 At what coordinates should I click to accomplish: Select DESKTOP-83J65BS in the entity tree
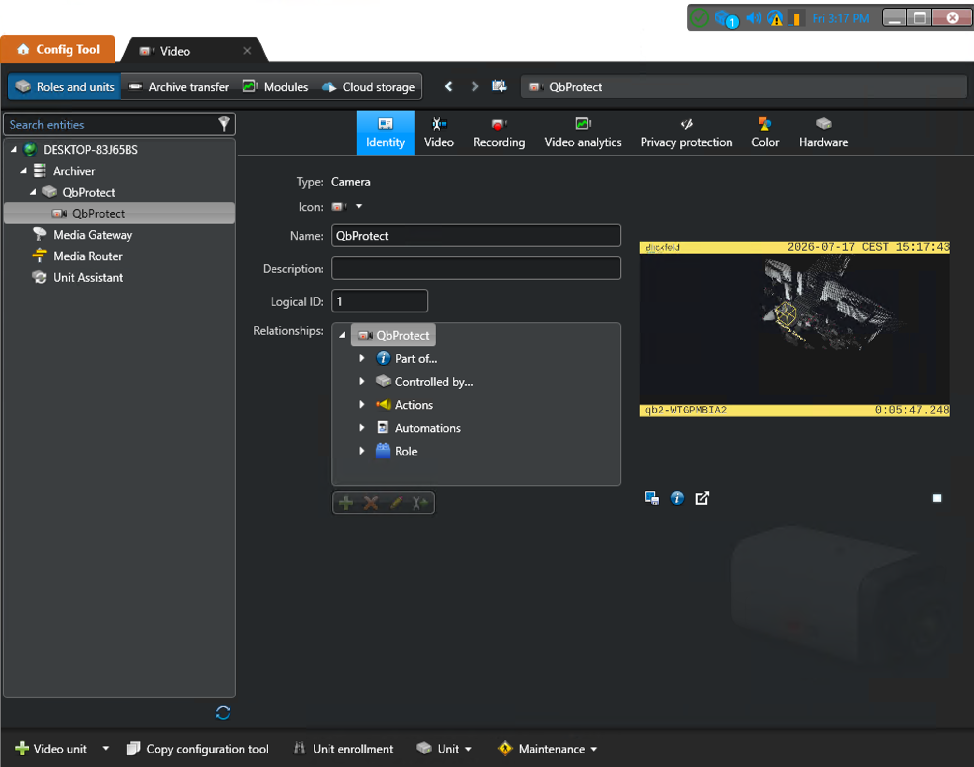tap(90, 150)
